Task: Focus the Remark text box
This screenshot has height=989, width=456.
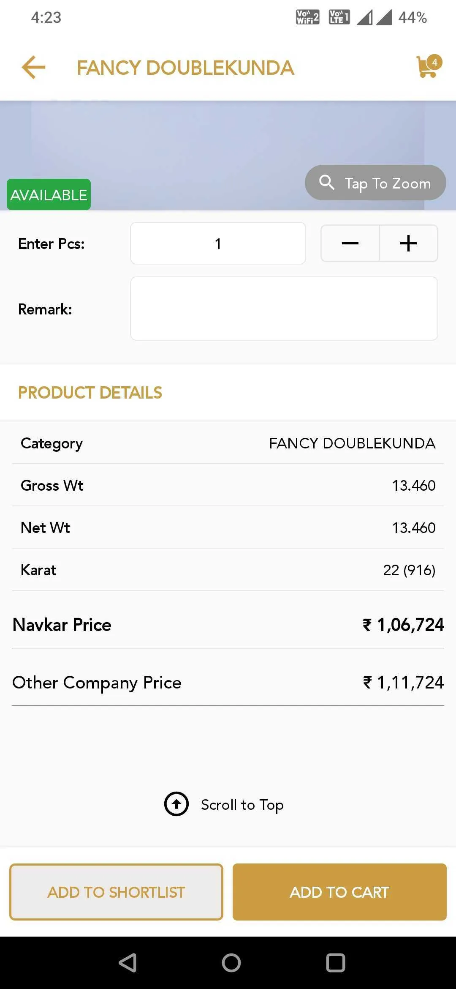Action: tap(284, 309)
